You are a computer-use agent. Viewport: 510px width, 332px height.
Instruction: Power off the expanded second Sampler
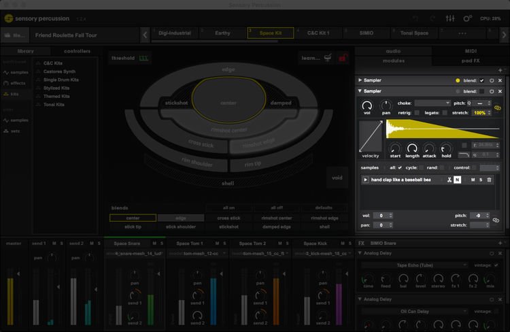pos(492,91)
